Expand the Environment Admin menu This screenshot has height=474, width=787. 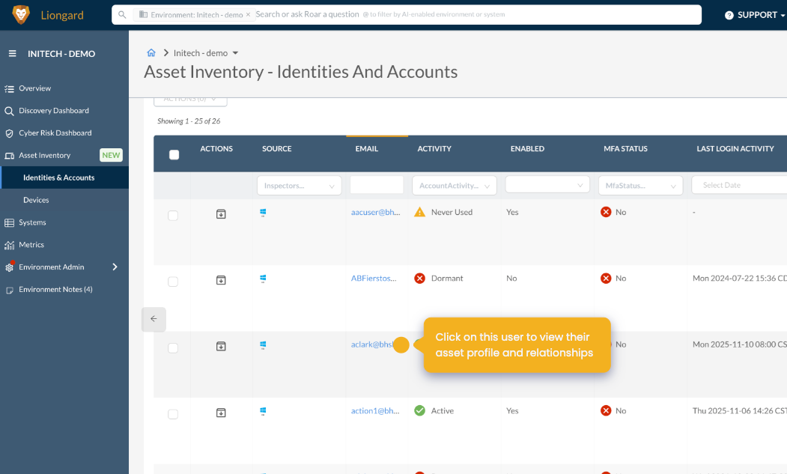(x=115, y=267)
